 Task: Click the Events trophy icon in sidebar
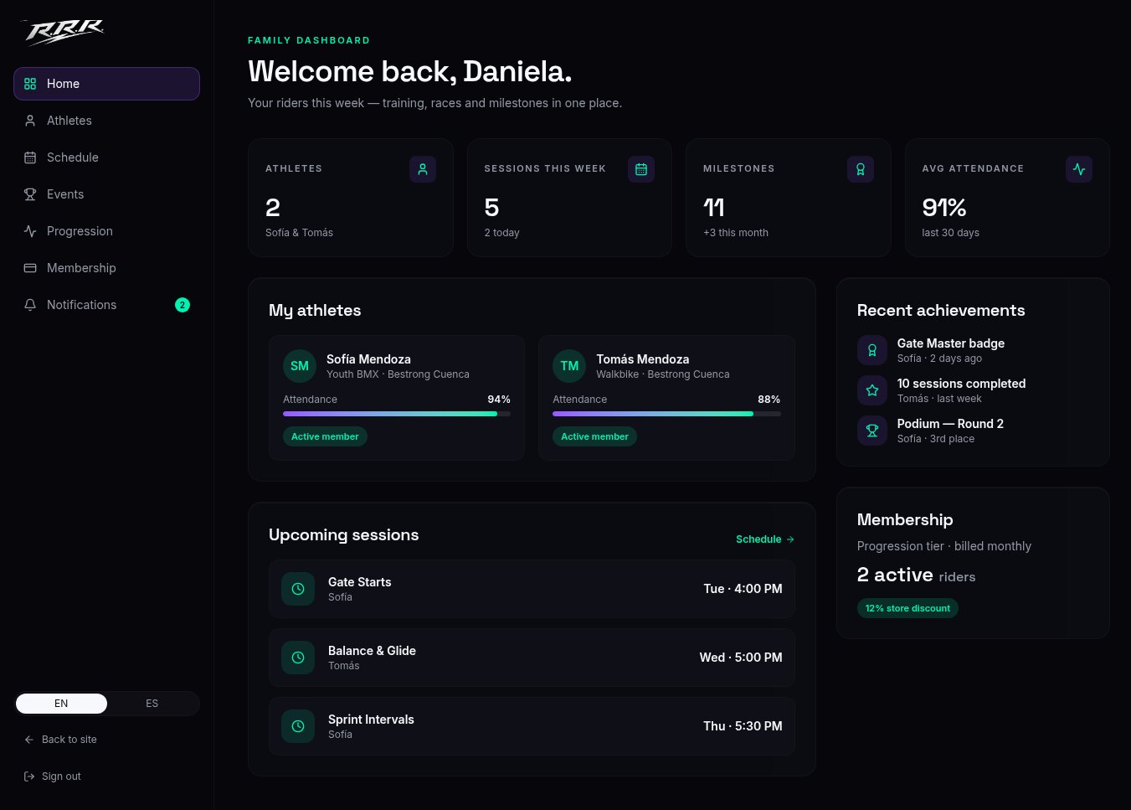click(x=30, y=194)
